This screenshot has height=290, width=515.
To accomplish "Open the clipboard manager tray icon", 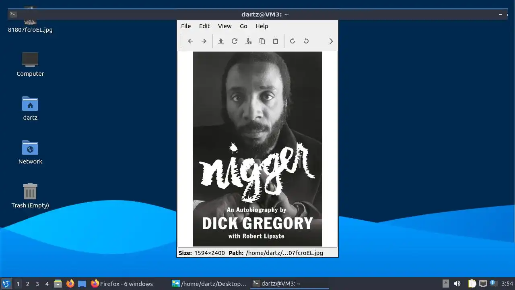I will coord(472,284).
